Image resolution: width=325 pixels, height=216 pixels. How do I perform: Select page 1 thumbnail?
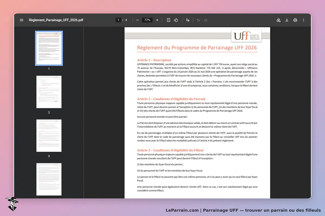click(49, 48)
